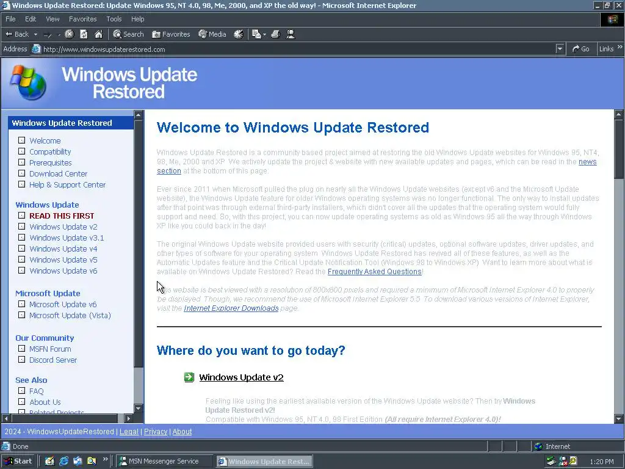625x469 pixels.
Task: Open the Search pane
Action: click(128, 34)
